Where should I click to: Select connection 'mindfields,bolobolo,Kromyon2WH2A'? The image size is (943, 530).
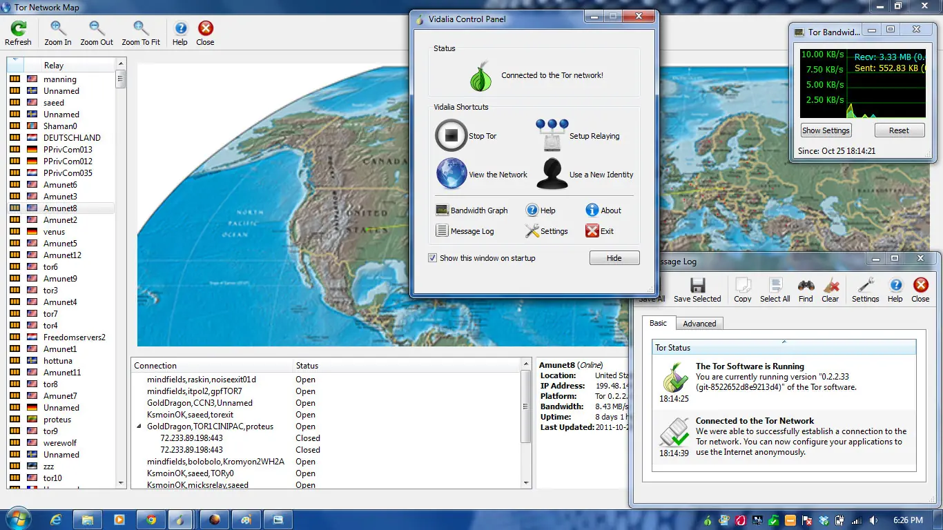(215, 462)
